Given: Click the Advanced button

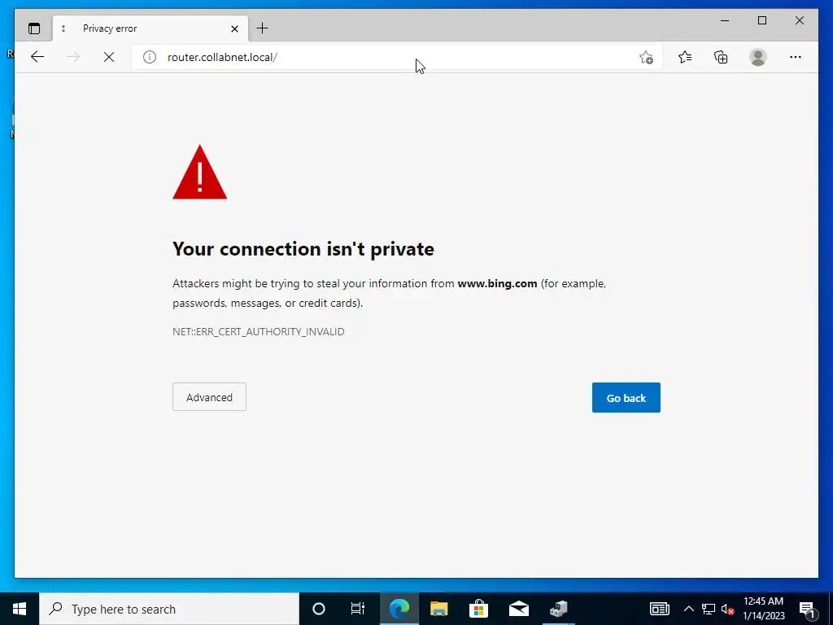Looking at the screenshot, I should pos(209,397).
